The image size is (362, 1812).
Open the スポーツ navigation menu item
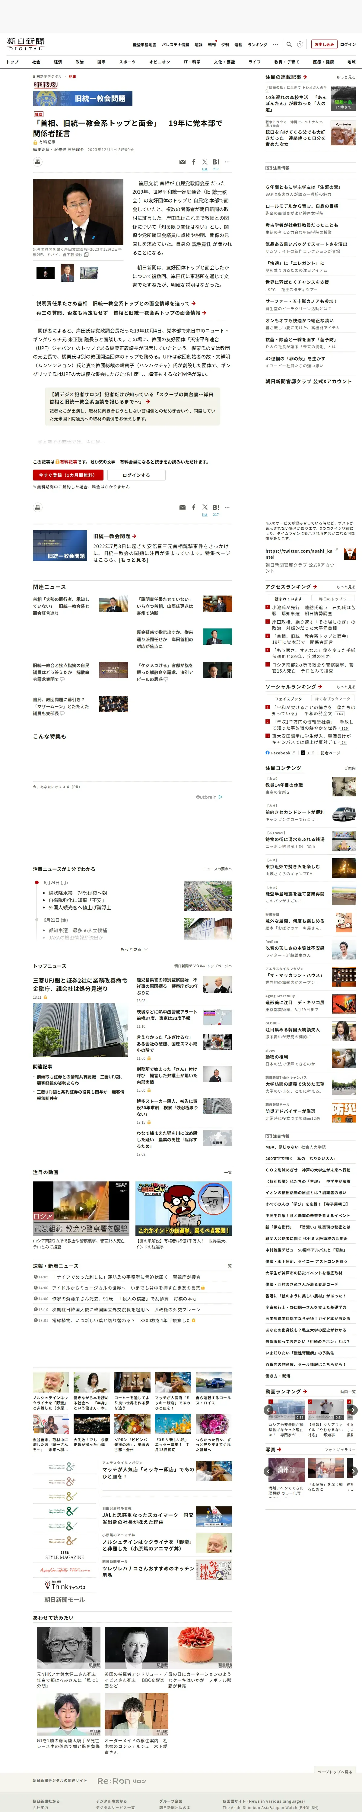point(127,62)
